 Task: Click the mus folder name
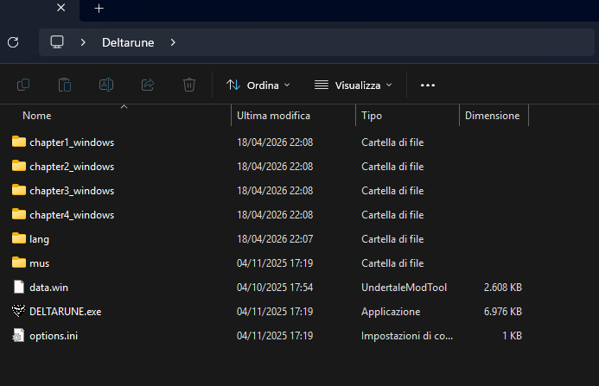tap(40, 263)
